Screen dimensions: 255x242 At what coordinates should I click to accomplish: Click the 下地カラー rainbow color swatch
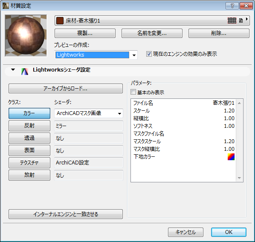(231, 157)
